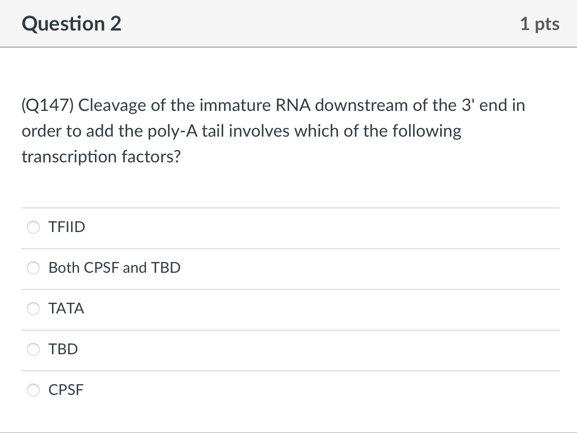Click the TBD answer text label
Viewport: 577px width, 433px height.
tap(63, 349)
